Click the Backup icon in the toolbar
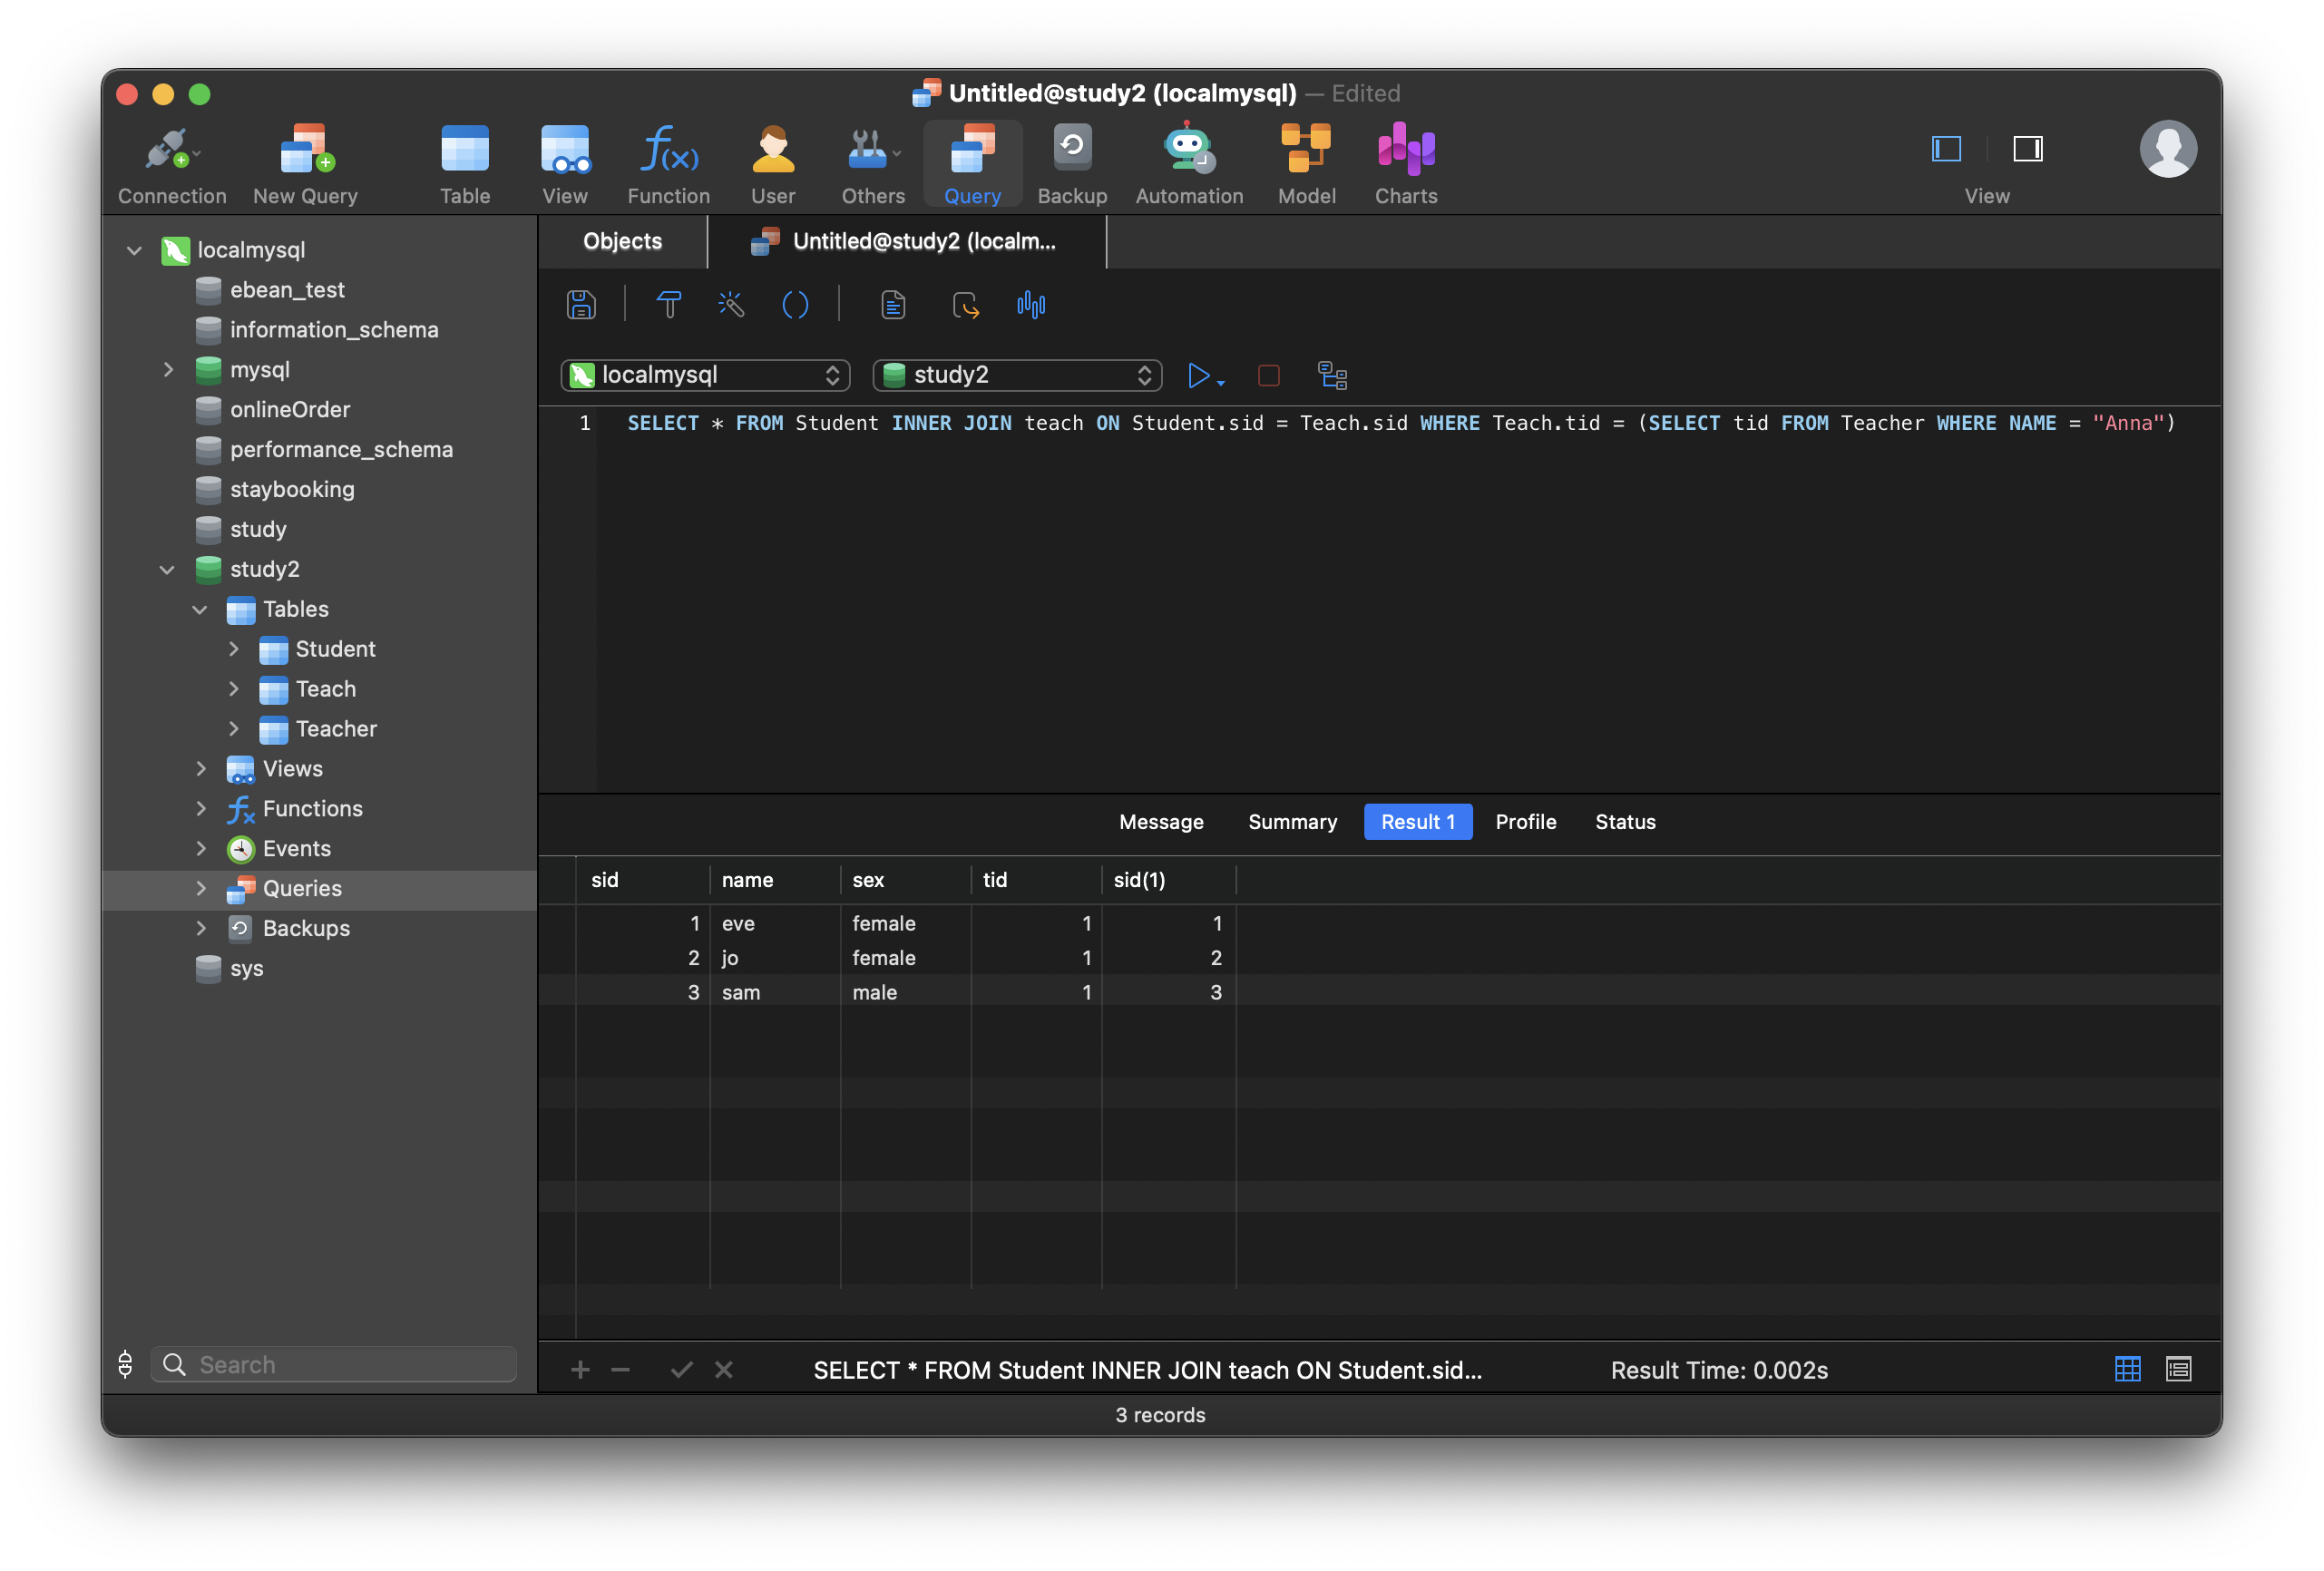Image resolution: width=2324 pixels, height=1571 pixels. (1071, 160)
